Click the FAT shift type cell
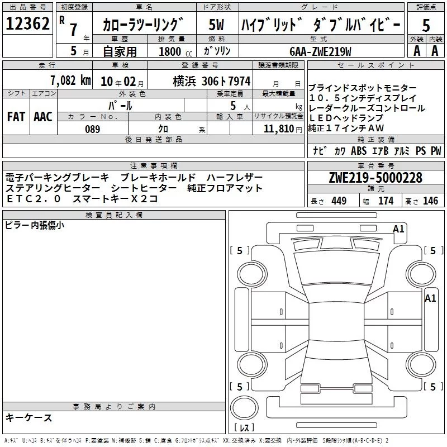This screenshot has width=447, height=447. (x=16, y=116)
